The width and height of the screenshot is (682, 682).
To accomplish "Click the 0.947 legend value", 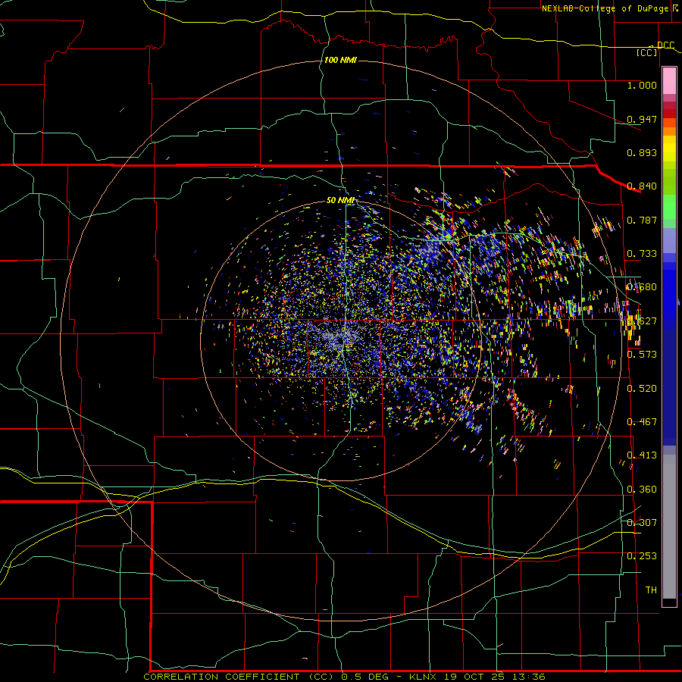I will click(x=642, y=119).
